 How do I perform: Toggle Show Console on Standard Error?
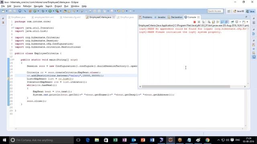pyautogui.click(x=226, y=22)
